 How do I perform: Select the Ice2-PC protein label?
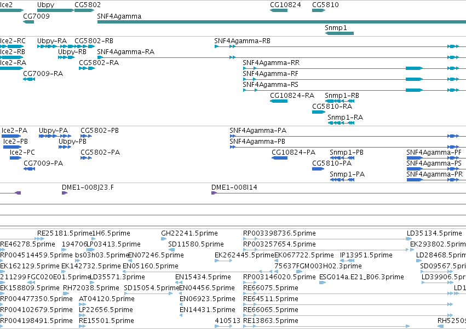click(22, 152)
